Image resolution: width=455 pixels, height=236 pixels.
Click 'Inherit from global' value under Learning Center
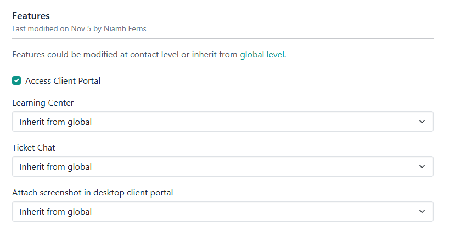pos(55,122)
